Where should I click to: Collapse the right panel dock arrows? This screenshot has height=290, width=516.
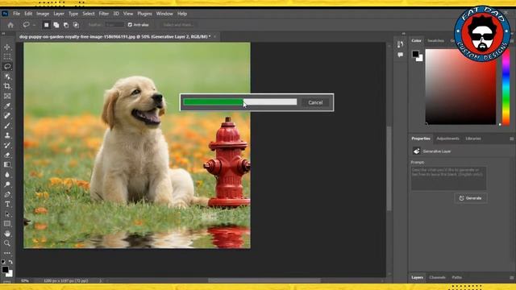click(403, 34)
